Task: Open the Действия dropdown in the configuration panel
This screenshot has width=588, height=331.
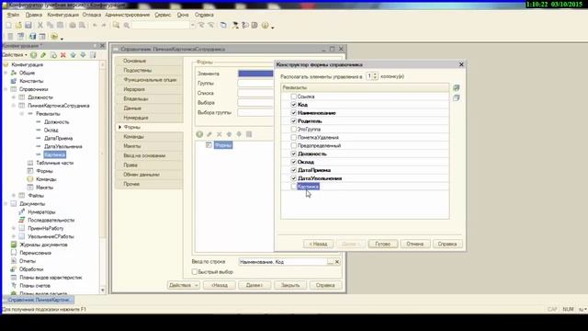Action: [15, 55]
